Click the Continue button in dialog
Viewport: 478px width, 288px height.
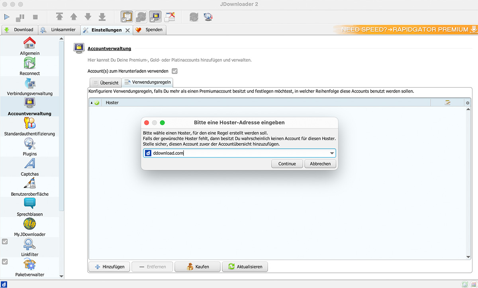click(x=287, y=164)
